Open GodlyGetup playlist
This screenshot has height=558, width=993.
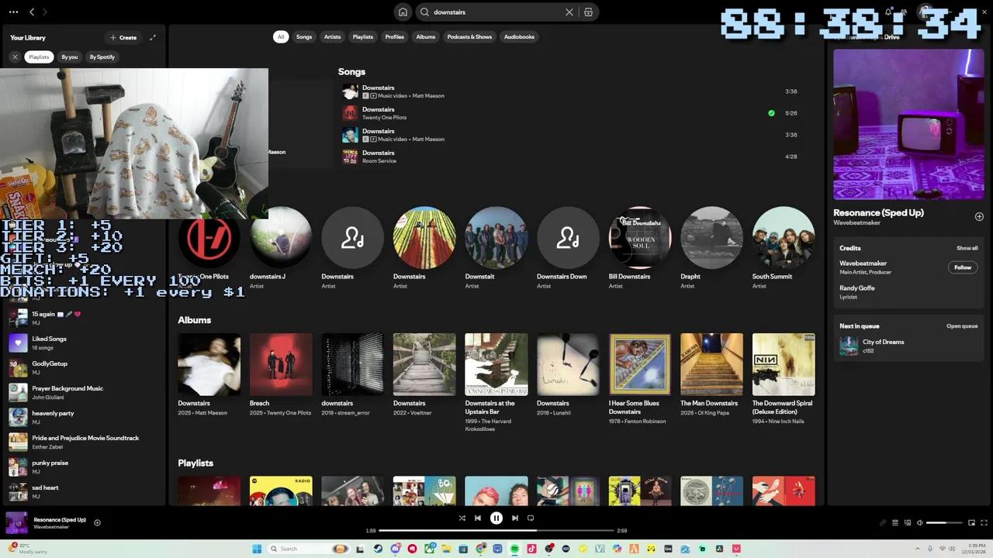tap(84, 367)
